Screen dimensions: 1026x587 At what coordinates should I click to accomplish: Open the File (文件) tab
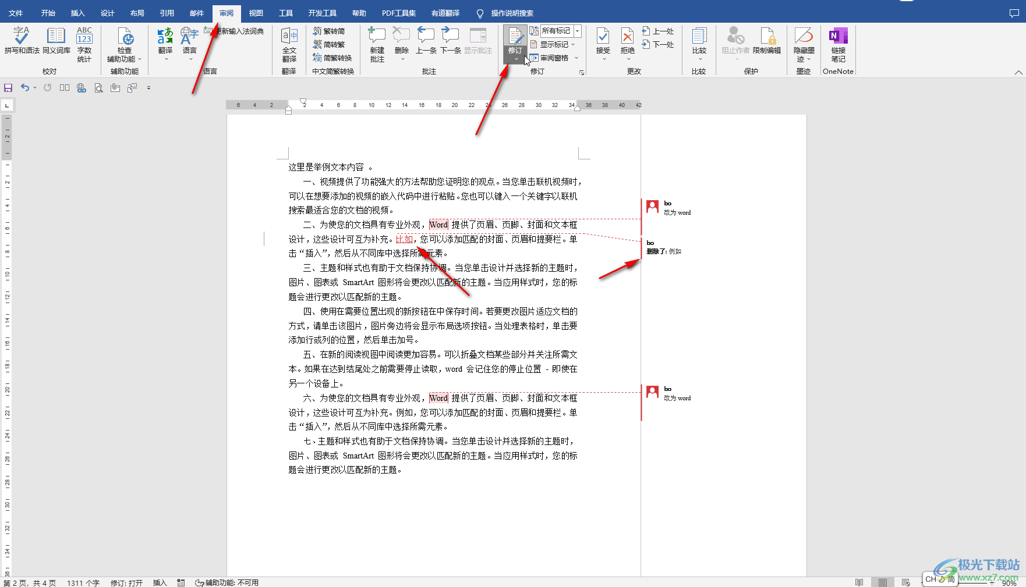[16, 13]
